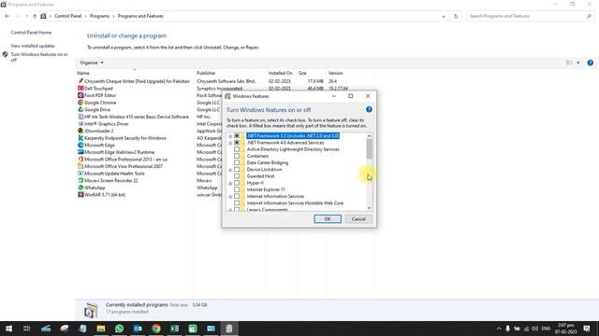Open help in Windows Features dialog
The width and height of the screenshot is (599, 336).
(369, 109)
